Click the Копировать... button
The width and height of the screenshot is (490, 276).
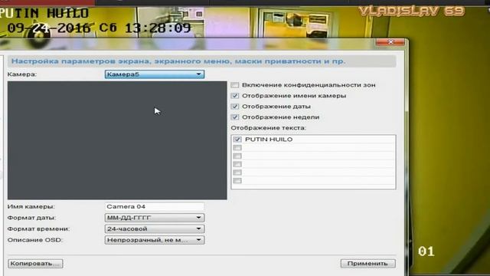(x=35, y=264)
